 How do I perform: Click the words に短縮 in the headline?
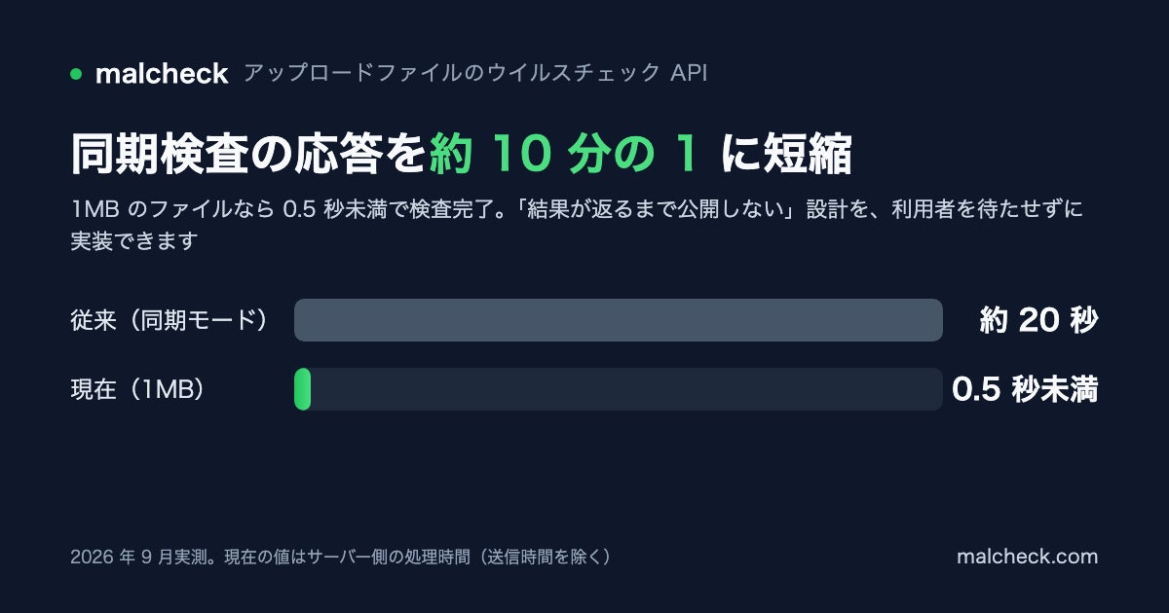(787, 154)
